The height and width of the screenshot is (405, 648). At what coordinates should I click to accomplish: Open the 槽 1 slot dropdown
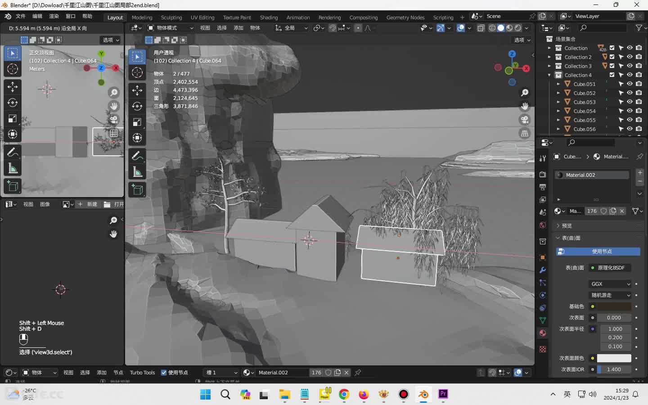[221, 373]
